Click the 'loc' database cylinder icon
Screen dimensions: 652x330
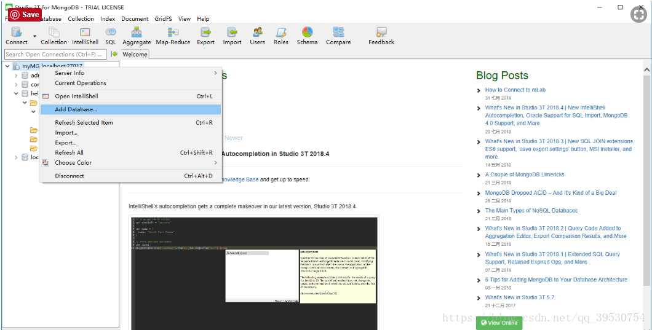pyautogui.click(x=25, y=157)
